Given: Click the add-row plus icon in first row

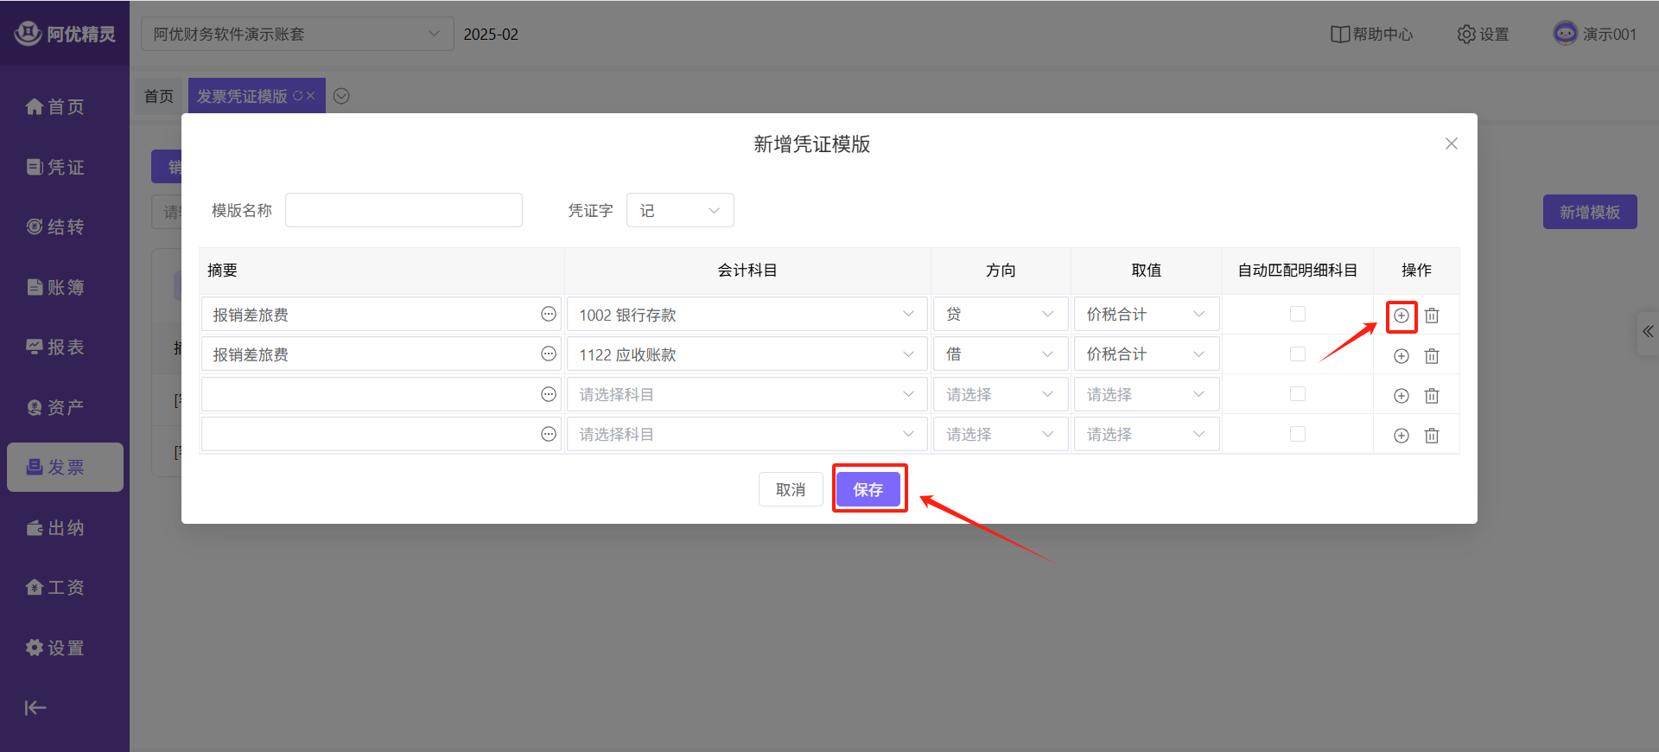Looking at the screenshot, I should pos(1401,315).
